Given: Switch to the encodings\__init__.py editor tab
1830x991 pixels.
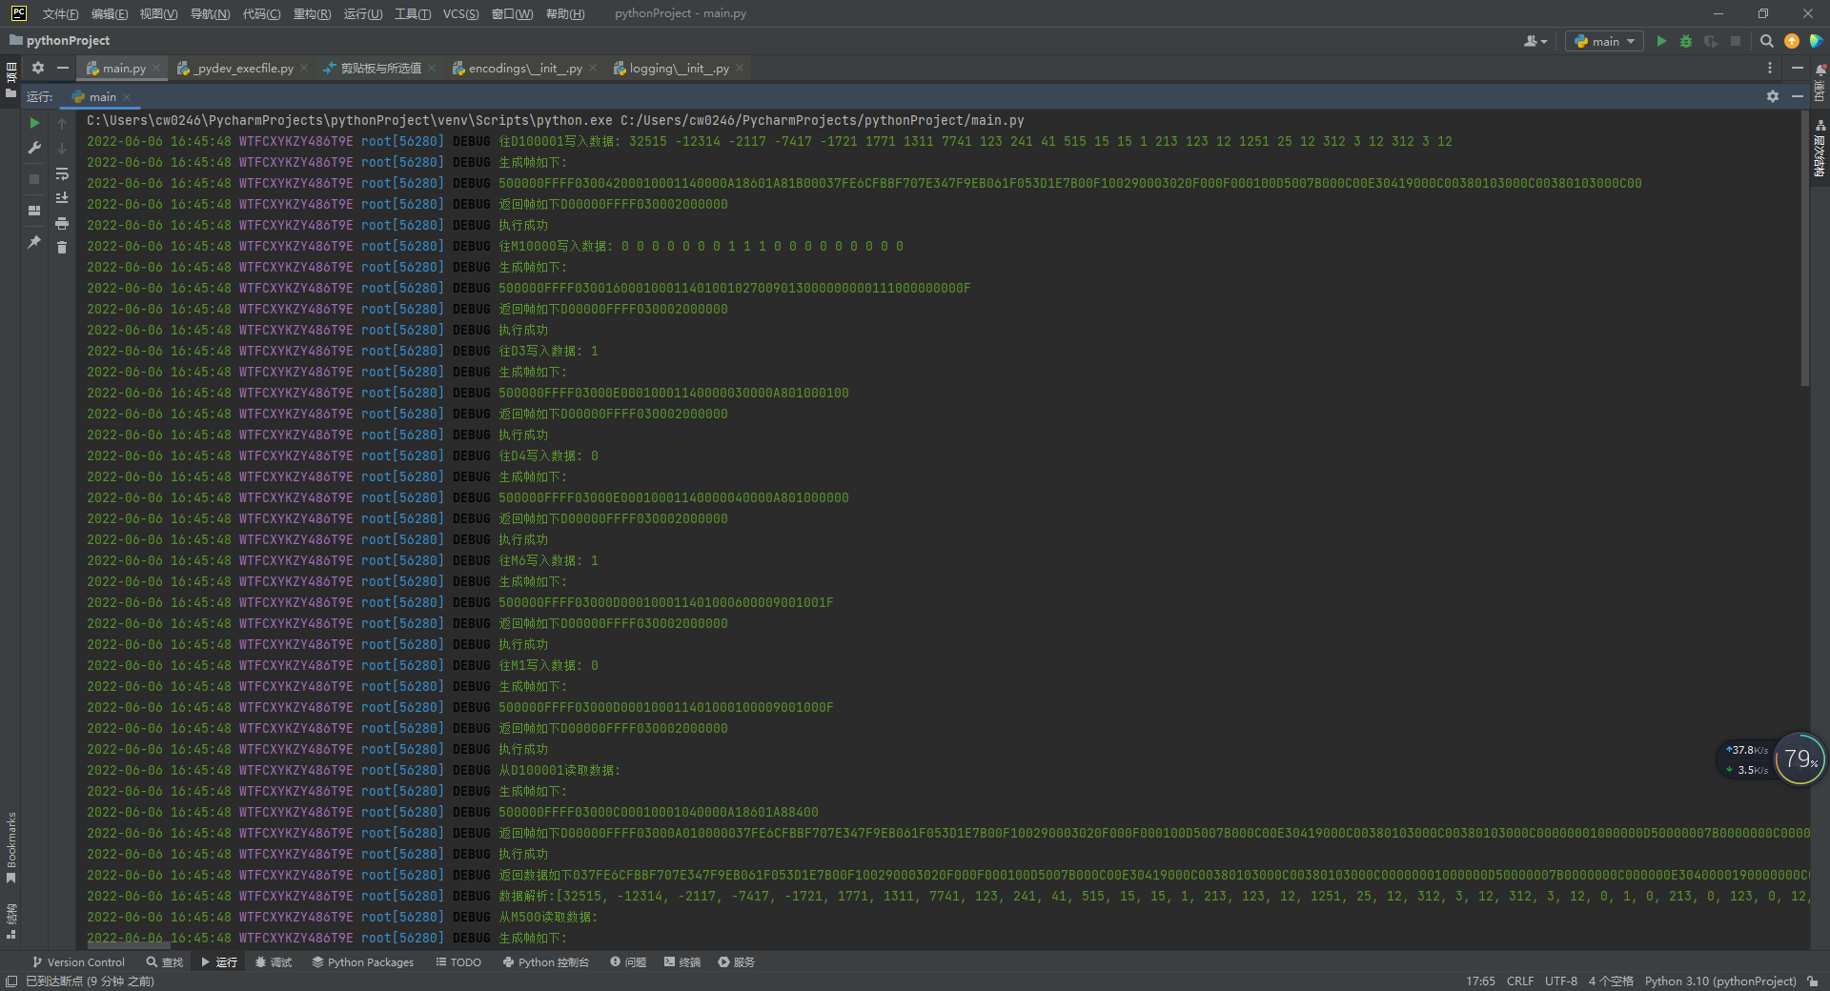Looking at the screenshot, I should point(524,69).
